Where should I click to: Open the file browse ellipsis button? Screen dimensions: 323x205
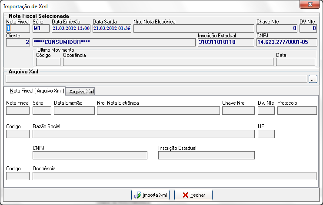[313, 79]
